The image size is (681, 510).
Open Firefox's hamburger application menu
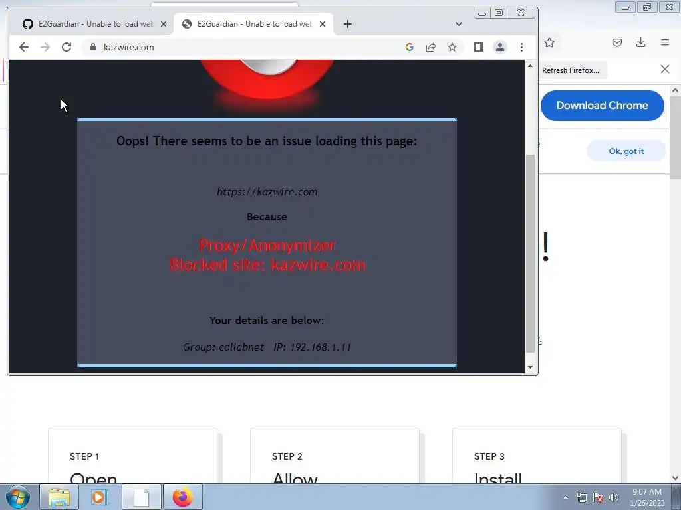(665, 42)
